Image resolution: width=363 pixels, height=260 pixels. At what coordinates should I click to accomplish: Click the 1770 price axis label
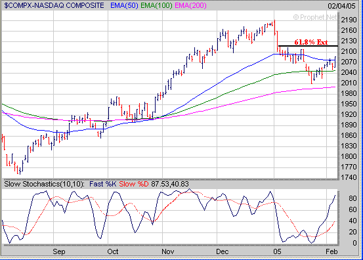point(349,167)
